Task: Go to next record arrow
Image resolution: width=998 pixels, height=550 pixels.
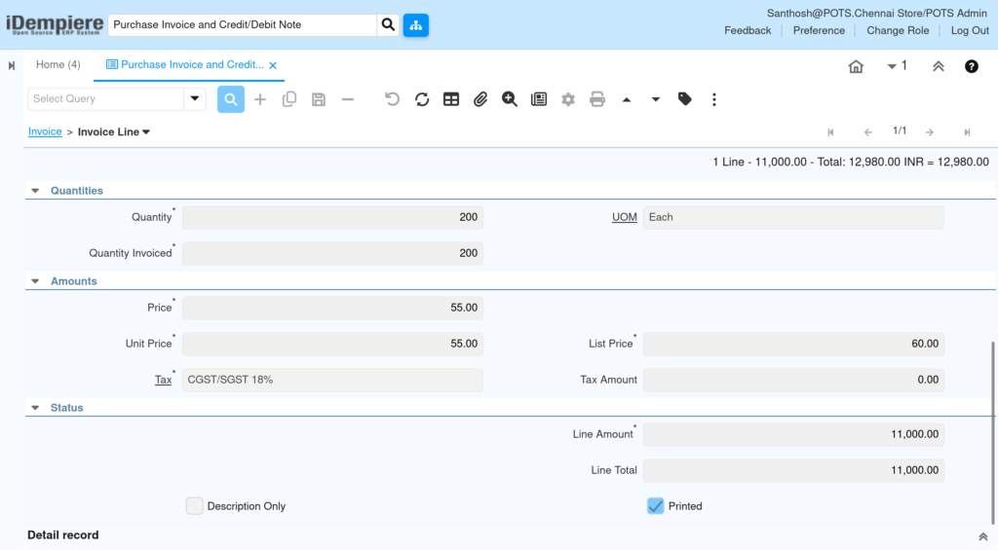Action: (930, 132)
